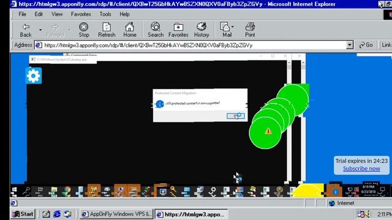
Task: Expand the Address bar dropdown list
Action: point(350,45)
